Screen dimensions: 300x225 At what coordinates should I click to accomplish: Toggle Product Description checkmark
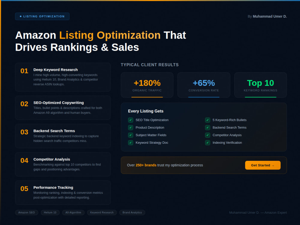click(x=131, y=127)
